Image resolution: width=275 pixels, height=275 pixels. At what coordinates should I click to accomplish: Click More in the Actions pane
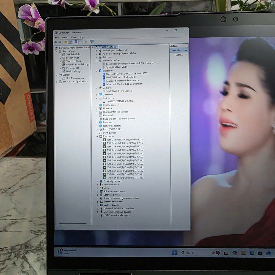click(179, 55)
